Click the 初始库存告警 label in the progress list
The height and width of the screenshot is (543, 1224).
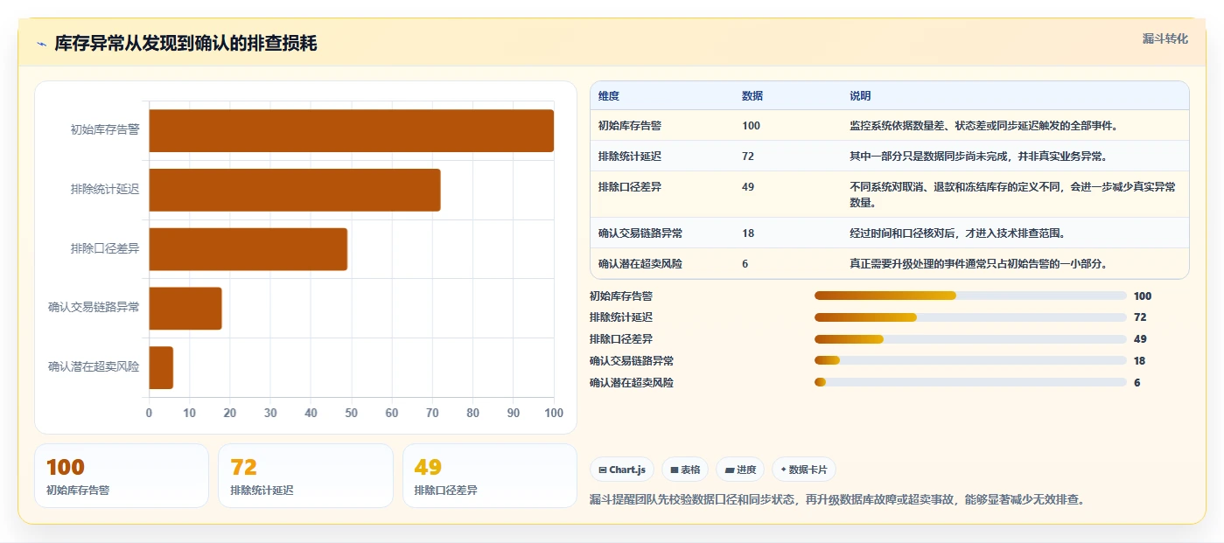click(621, 296)
